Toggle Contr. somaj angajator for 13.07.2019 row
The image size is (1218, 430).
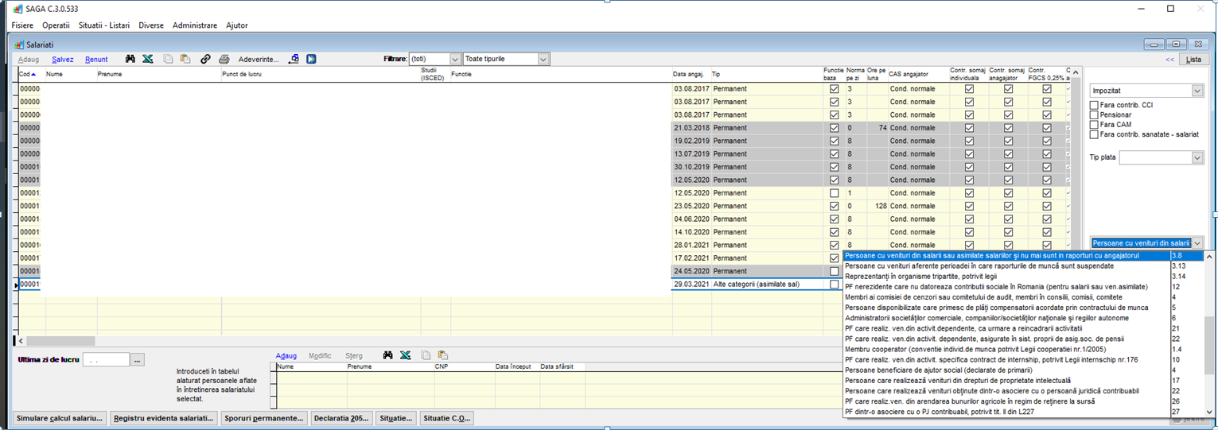[x=1008, y=154]
